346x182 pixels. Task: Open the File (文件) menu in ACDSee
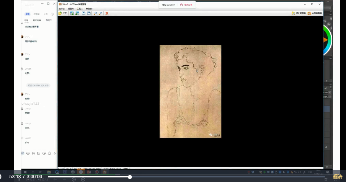tap(62, 8)
